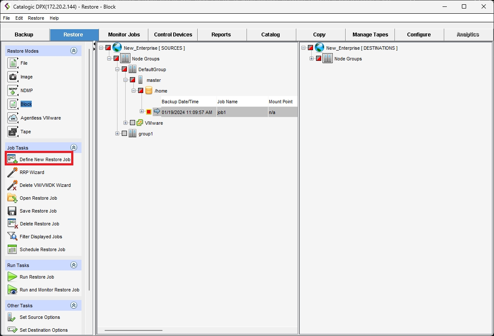
Task: Switch to the Monitor Jobs tab
Action: [123, 35]
